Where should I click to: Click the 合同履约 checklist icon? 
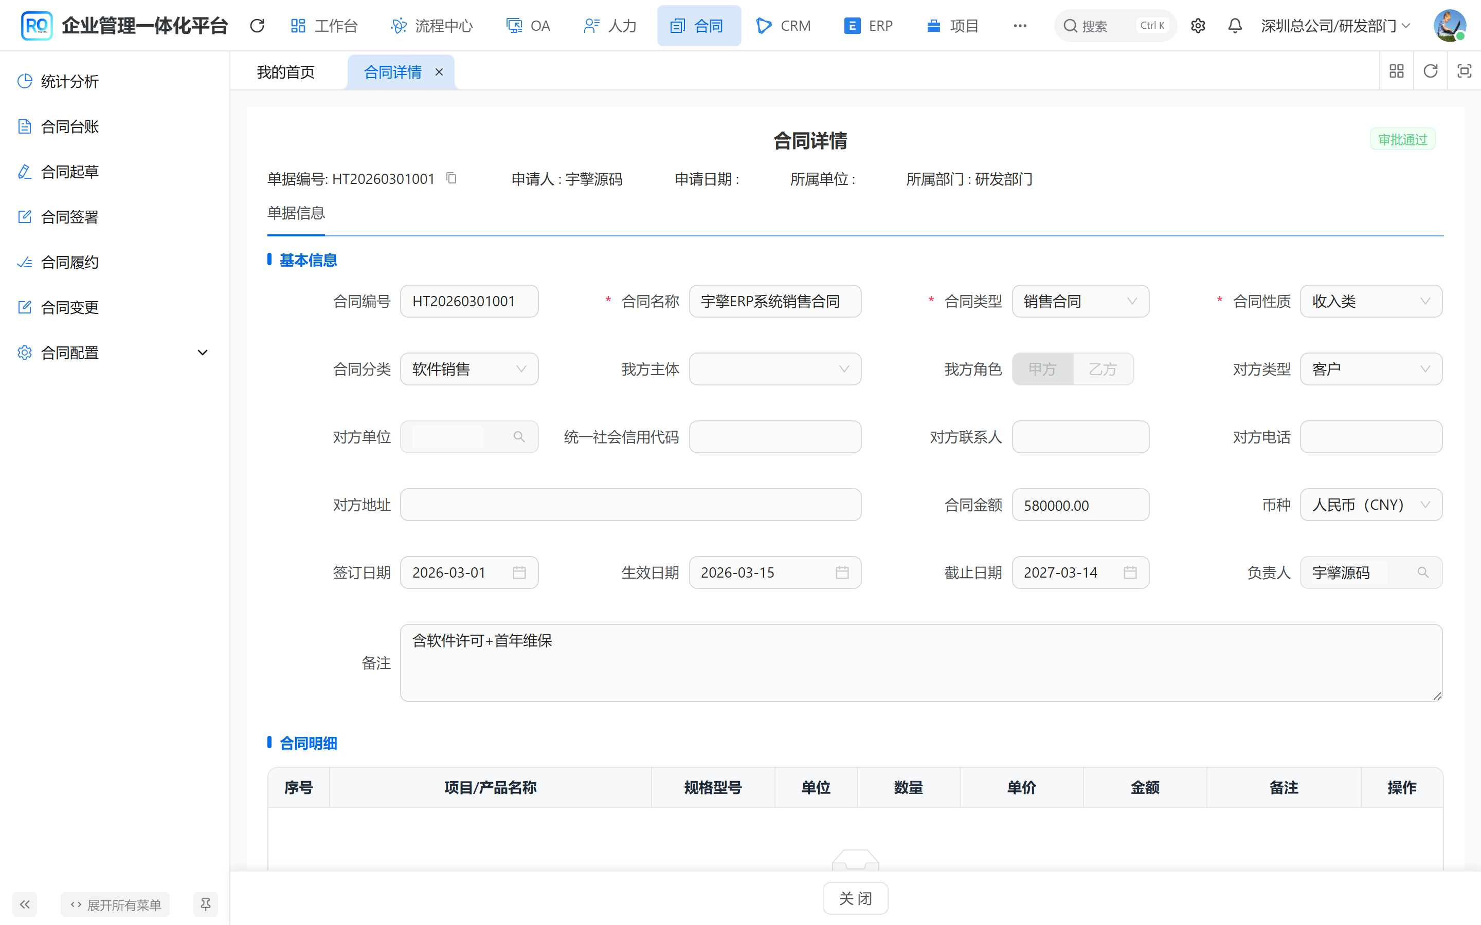click(25, 263)
